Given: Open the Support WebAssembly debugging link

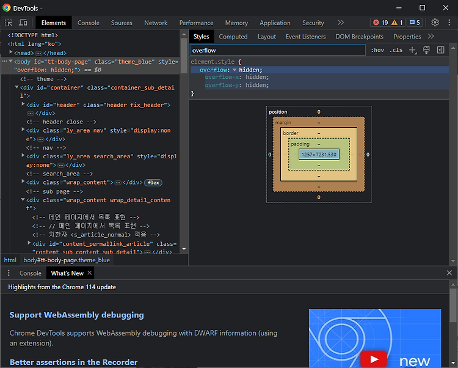Looking at the screenshot, I should pos(76,315).
